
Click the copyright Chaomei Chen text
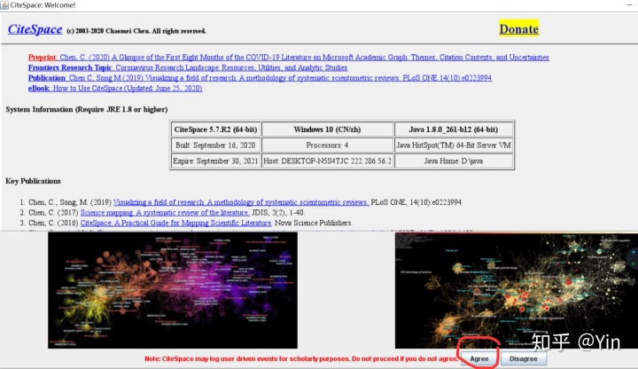(136, 31)
